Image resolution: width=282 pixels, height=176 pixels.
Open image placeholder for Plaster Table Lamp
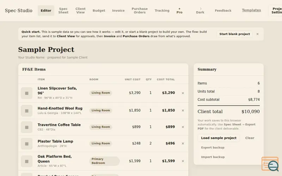(27, 144)
